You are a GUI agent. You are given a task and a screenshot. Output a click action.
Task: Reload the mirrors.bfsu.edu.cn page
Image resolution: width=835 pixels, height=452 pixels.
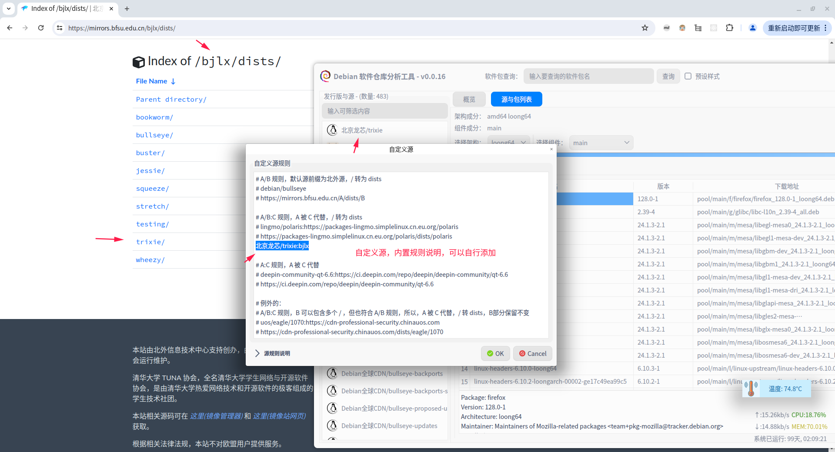pos(41,28)
